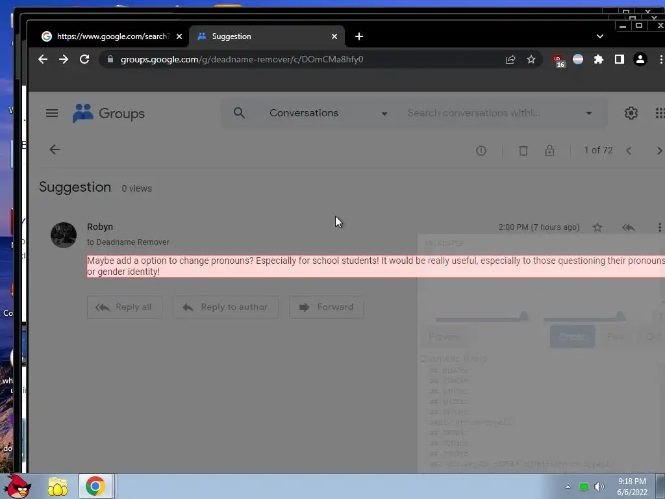
Task: Open the taskbar clock 9:18 PM
Action: pos(632,487)
